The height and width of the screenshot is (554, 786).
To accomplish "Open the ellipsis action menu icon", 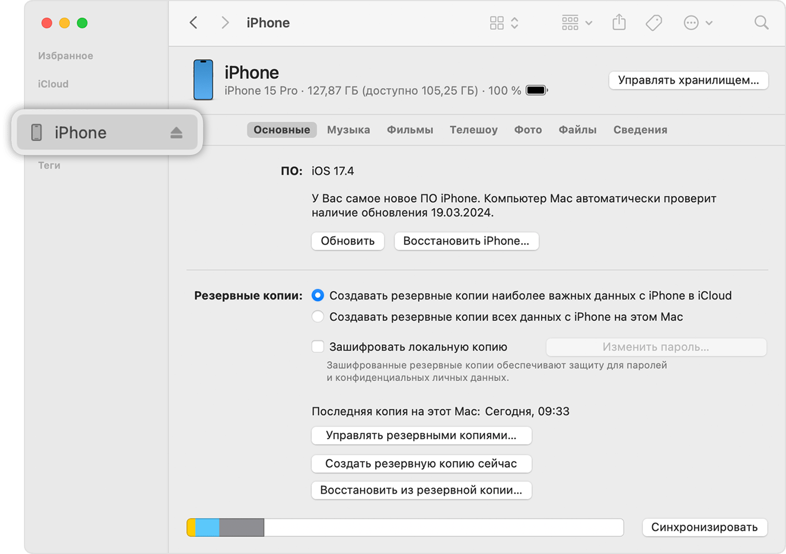I will 691,22.
